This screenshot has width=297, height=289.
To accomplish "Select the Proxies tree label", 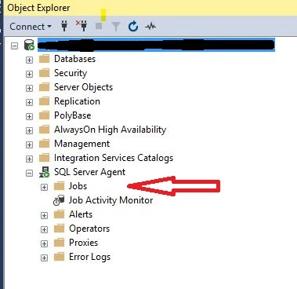I will click(x=83, y=243).
